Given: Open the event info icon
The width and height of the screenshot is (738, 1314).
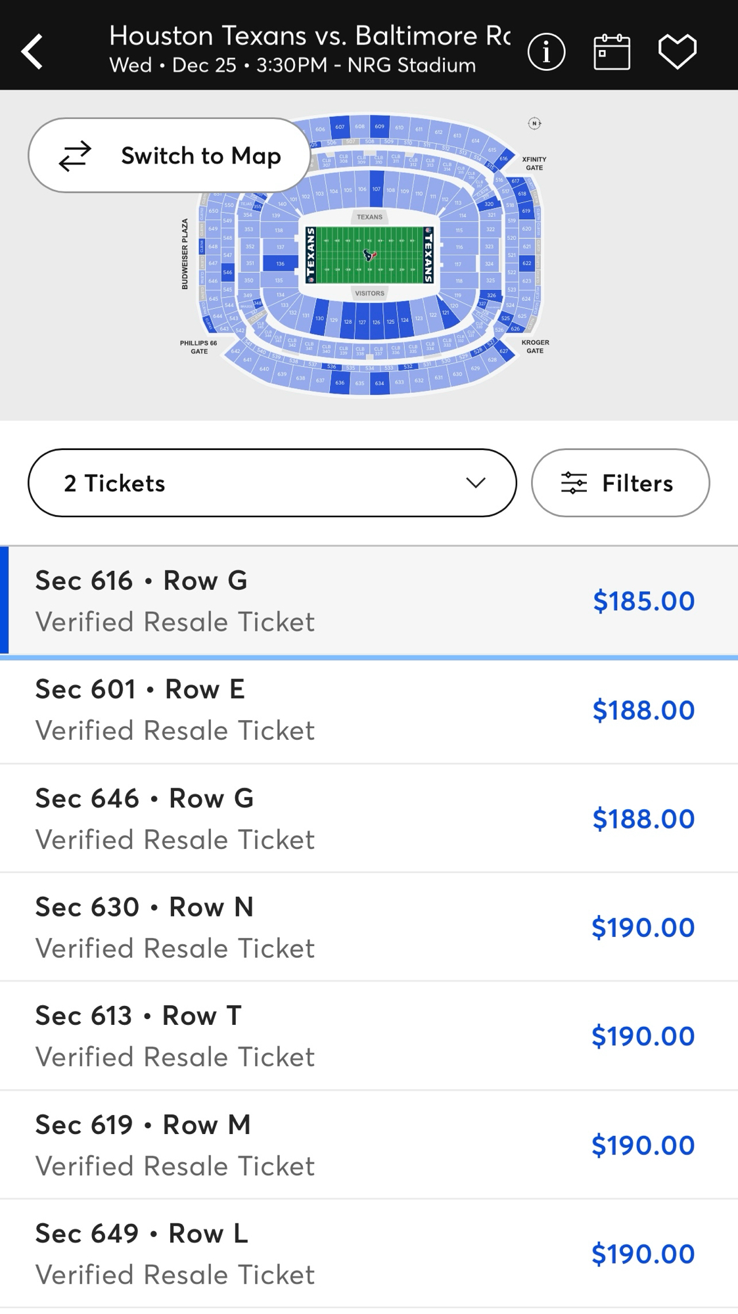Looking at the screenshot, I should [x=546, y=51].
